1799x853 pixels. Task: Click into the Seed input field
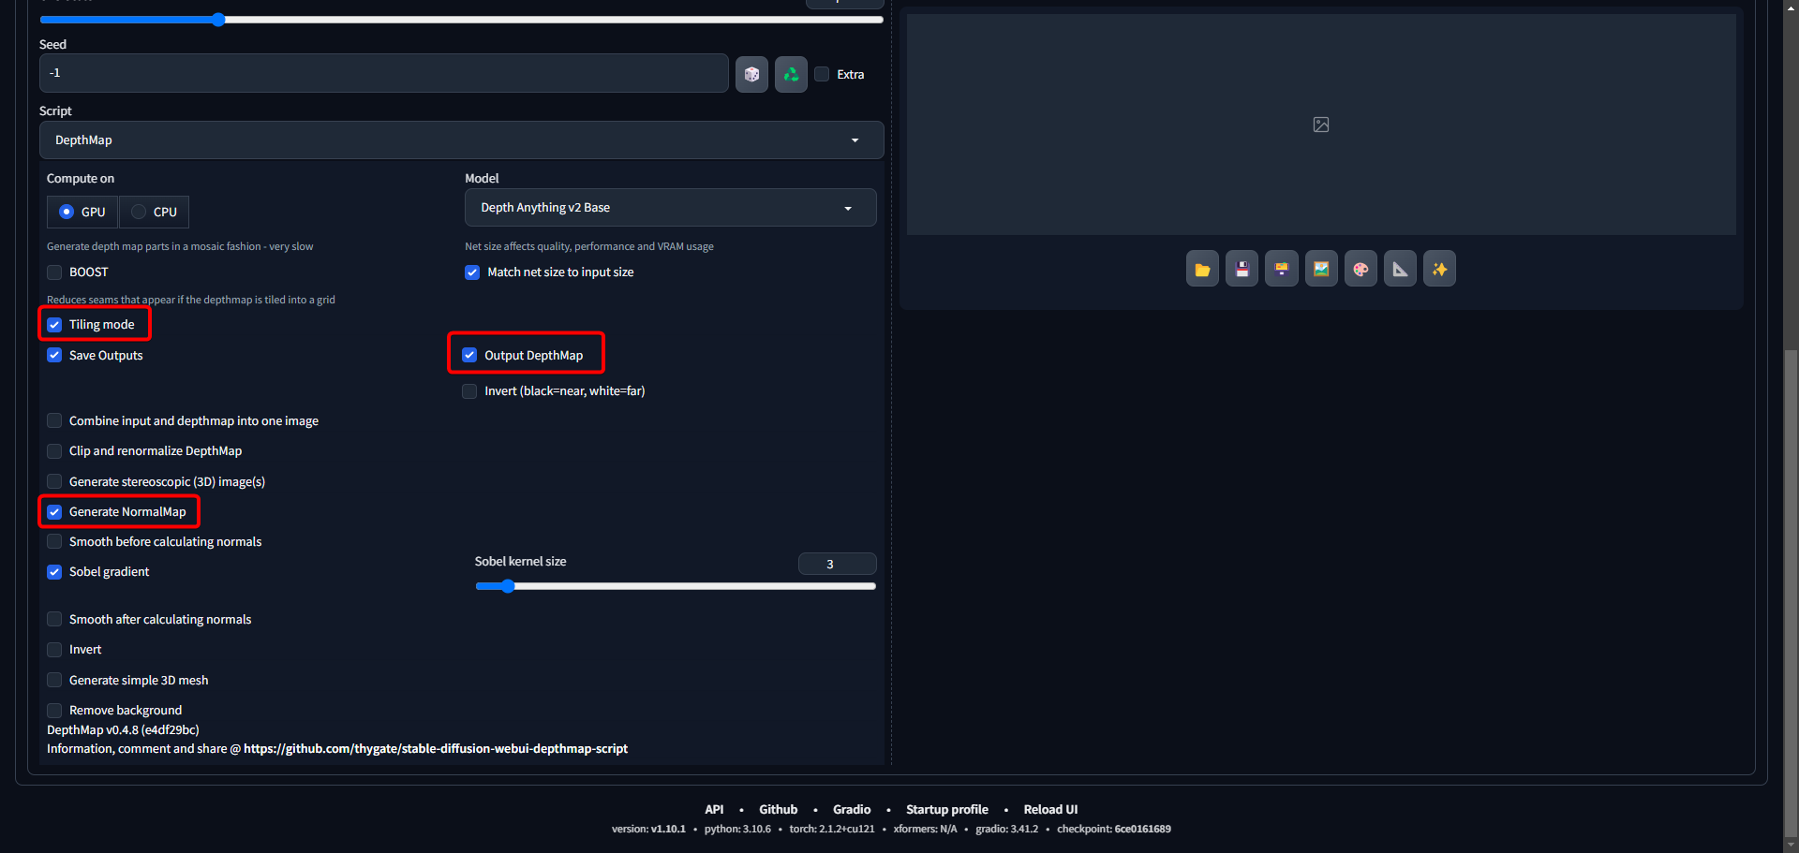point(384,73)
